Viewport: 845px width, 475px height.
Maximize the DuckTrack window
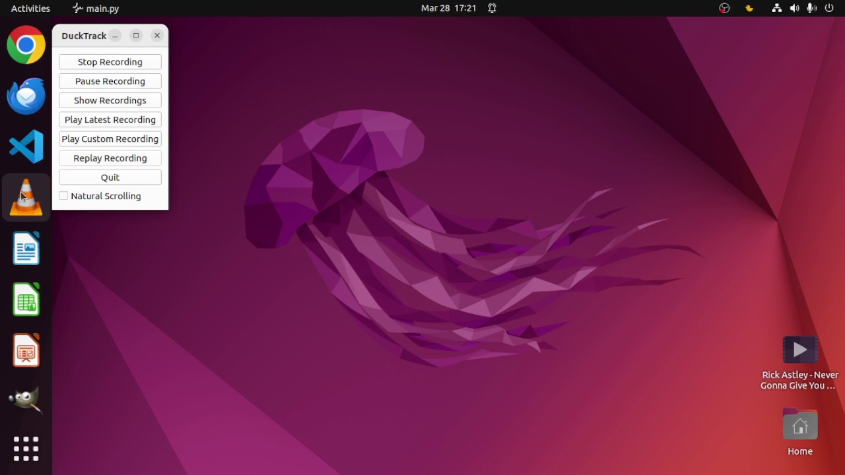(x=136, y=36)
